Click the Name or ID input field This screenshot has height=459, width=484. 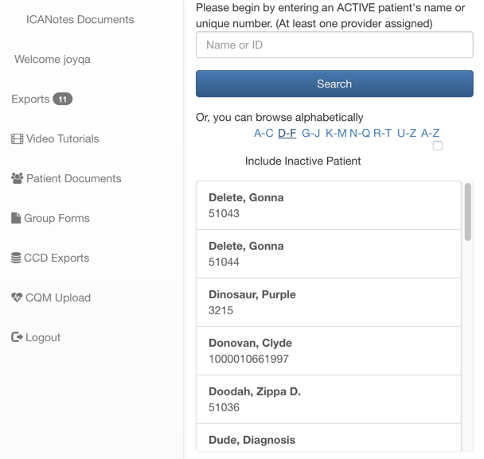334,45
